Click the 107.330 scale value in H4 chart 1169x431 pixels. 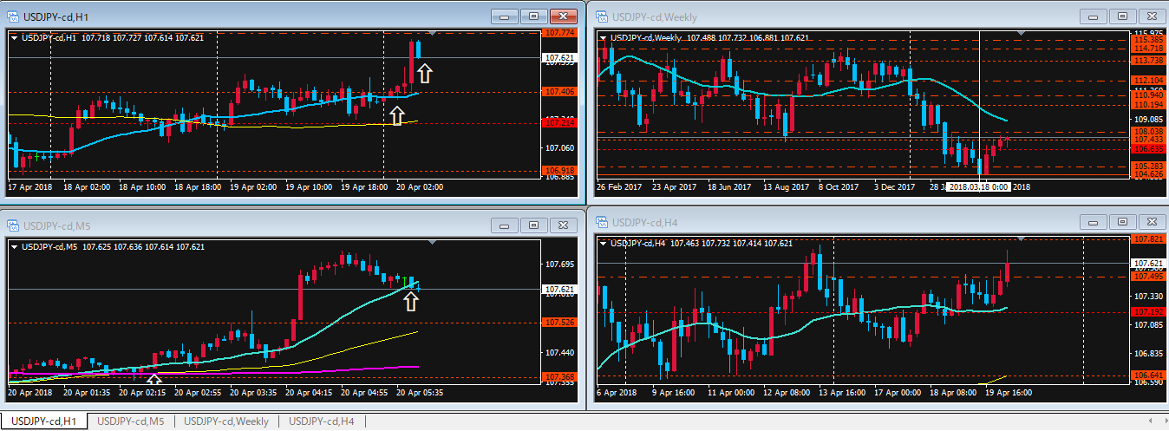tap(1148, 297)
